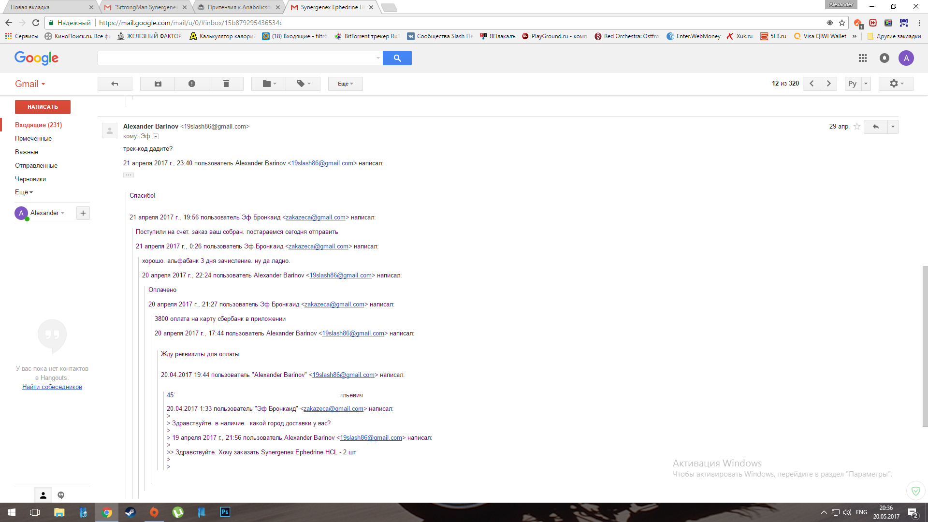Show trimmed content ellipsis in message

click(x=128, y=175)
